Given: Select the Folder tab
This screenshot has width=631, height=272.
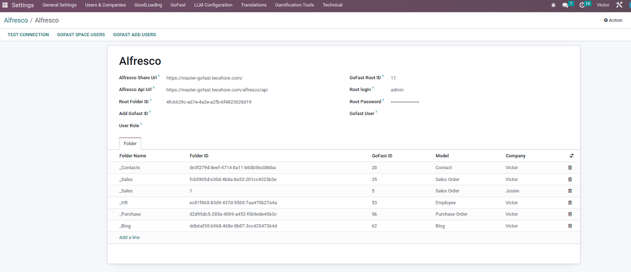Looking at the screenshot, I should coord(130,143).
